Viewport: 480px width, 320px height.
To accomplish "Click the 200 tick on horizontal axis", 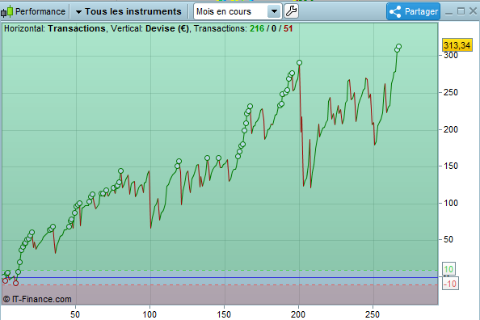I will [298, 314].
